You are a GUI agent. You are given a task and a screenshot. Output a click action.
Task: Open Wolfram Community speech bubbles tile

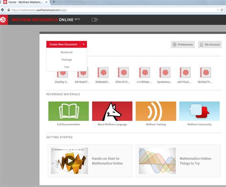pos(199,111)
